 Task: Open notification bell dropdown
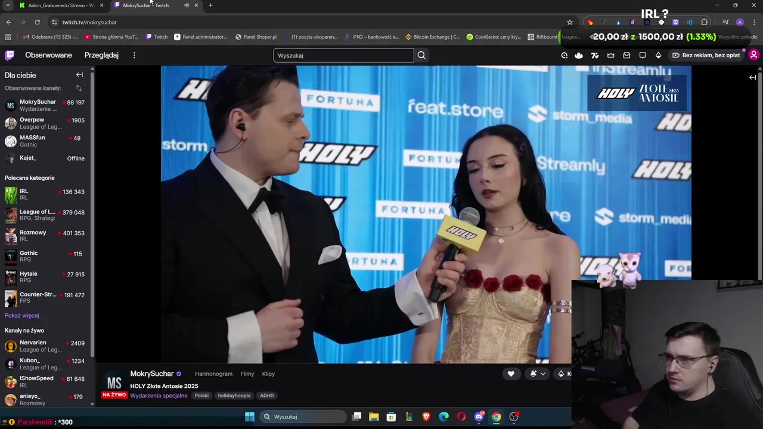click(537, 374)
